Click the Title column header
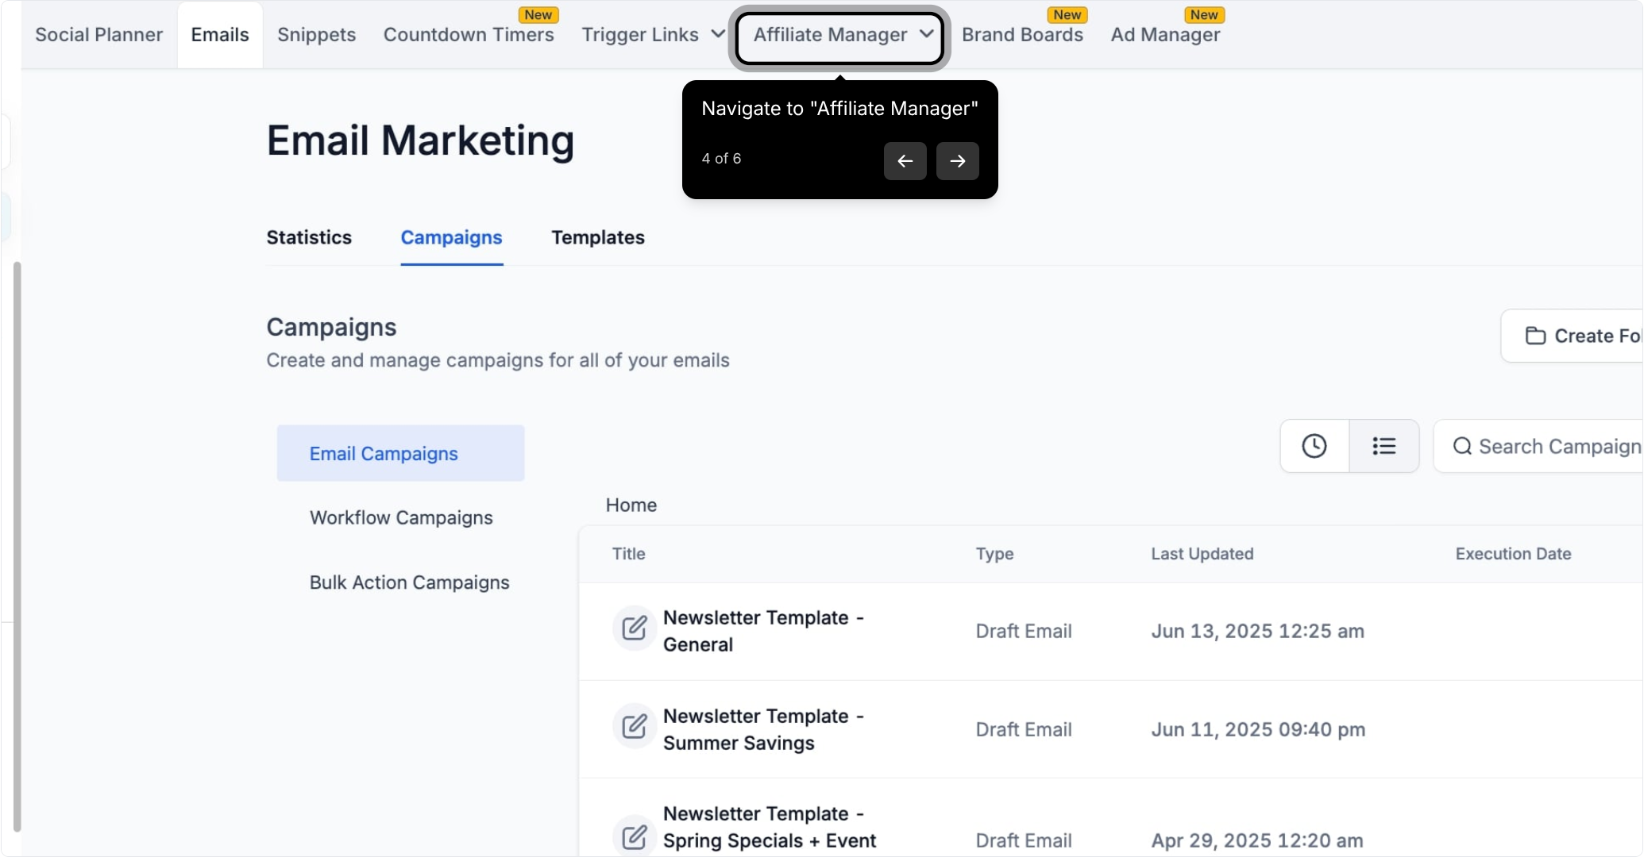 pos(628,554)
